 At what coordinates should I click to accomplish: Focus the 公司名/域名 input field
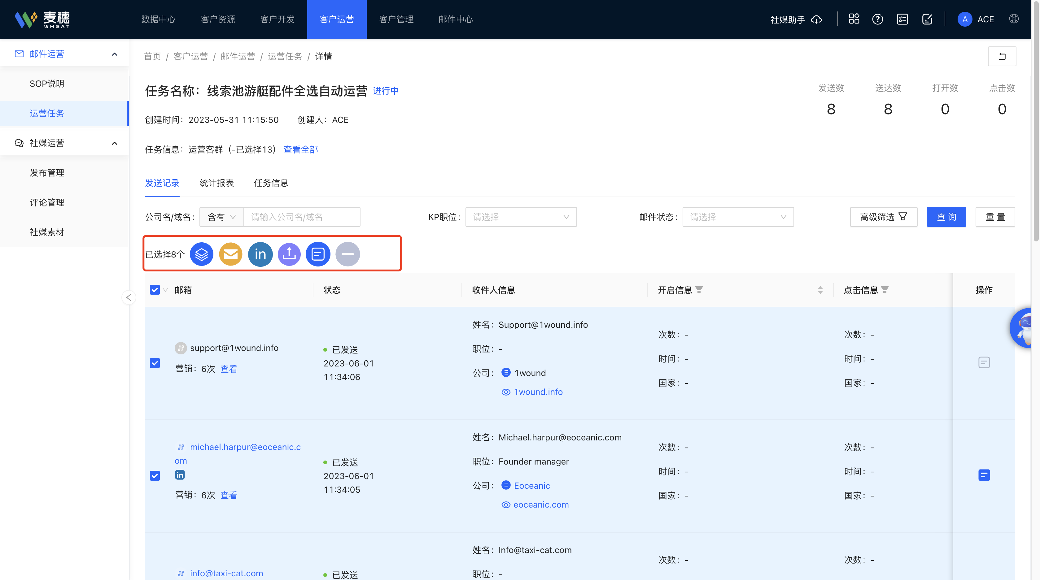click(x=302, y=217)
